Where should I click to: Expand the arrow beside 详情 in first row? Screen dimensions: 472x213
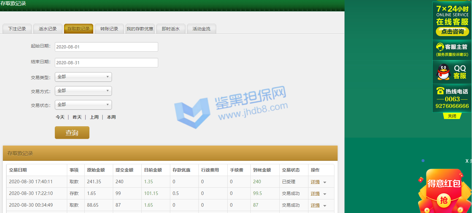[x=325, y=182]
